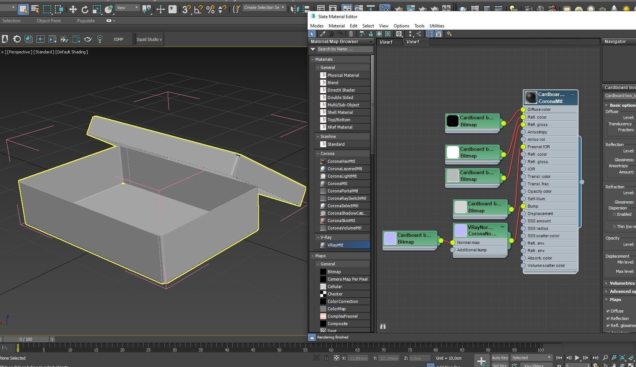
Task: Toggle Reflection checkbox under Maps
Action: click(608, 318)
